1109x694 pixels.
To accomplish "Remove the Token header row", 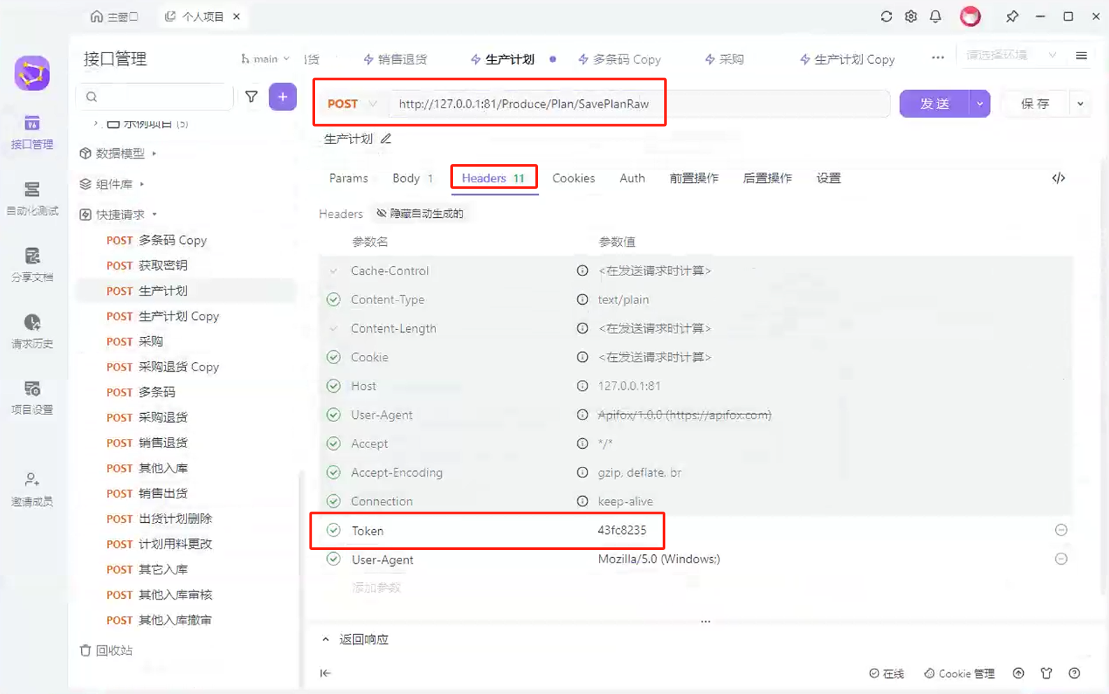I will coord(1061,530).
